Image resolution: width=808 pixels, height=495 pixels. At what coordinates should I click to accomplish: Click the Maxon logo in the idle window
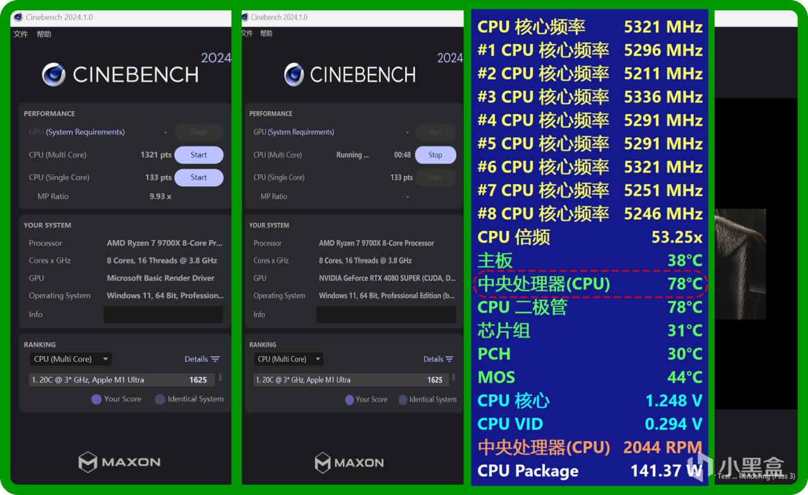[x=119, y=462]
